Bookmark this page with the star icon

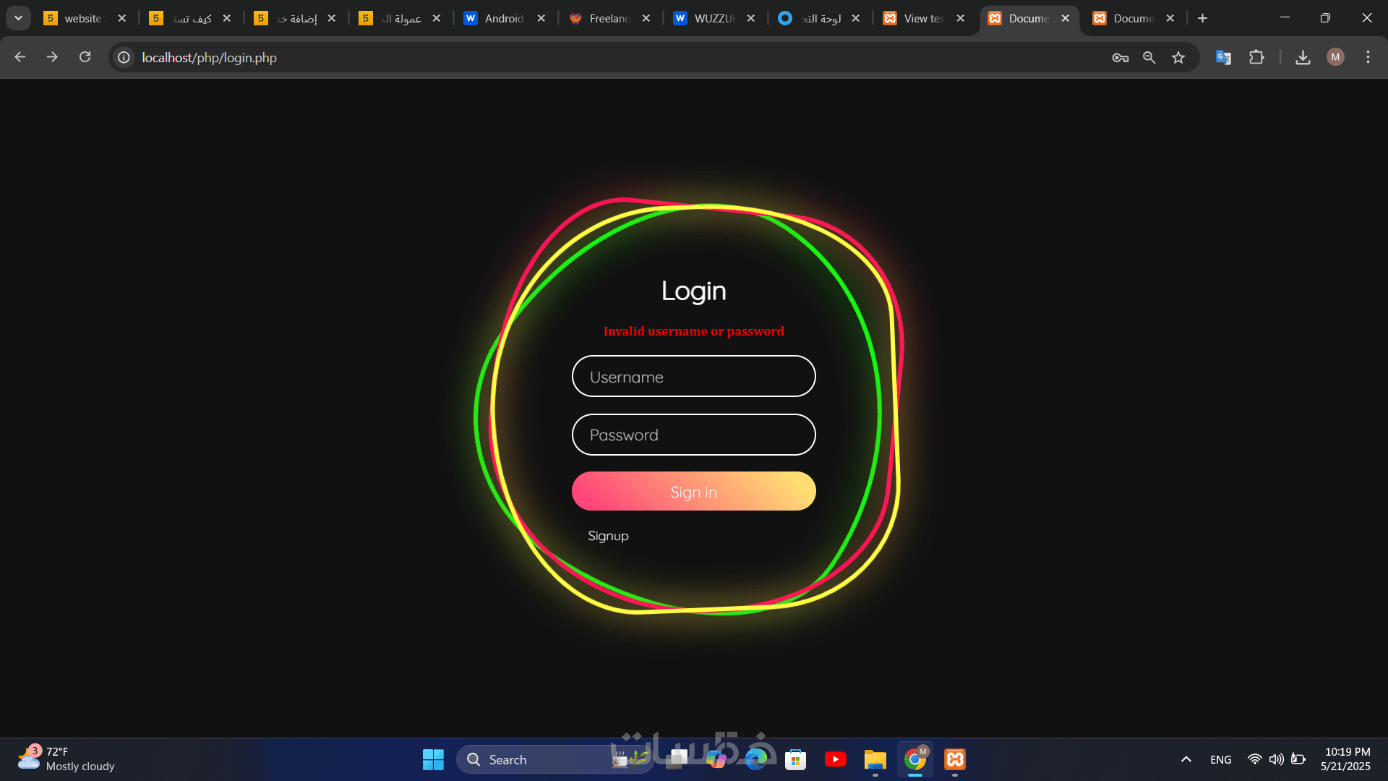1178,58
